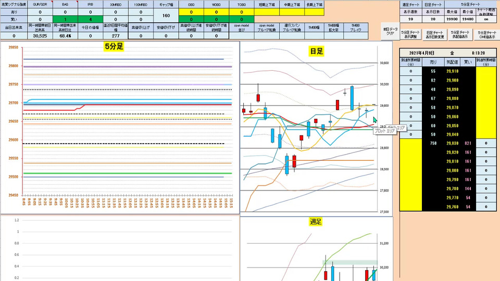Select the 30MRBO header cell
Image resolution: width=500 pixels, height=281 pixels.
(116, 5)
